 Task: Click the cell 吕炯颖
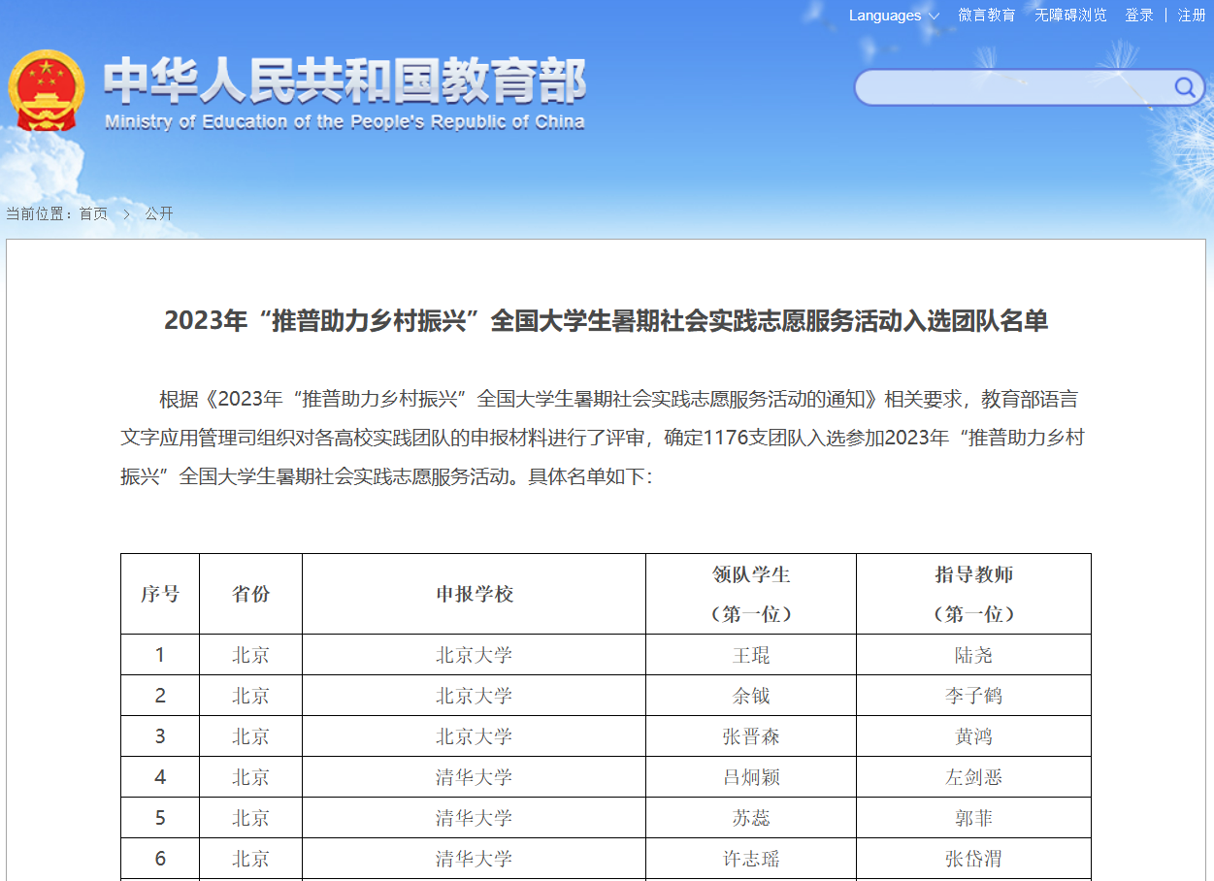(751, 777)
